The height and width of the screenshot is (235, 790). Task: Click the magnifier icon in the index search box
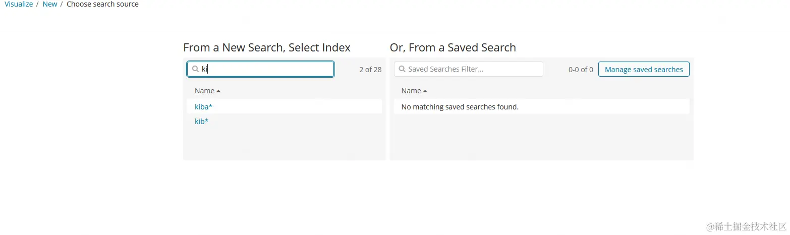click(x=196, y=69)
